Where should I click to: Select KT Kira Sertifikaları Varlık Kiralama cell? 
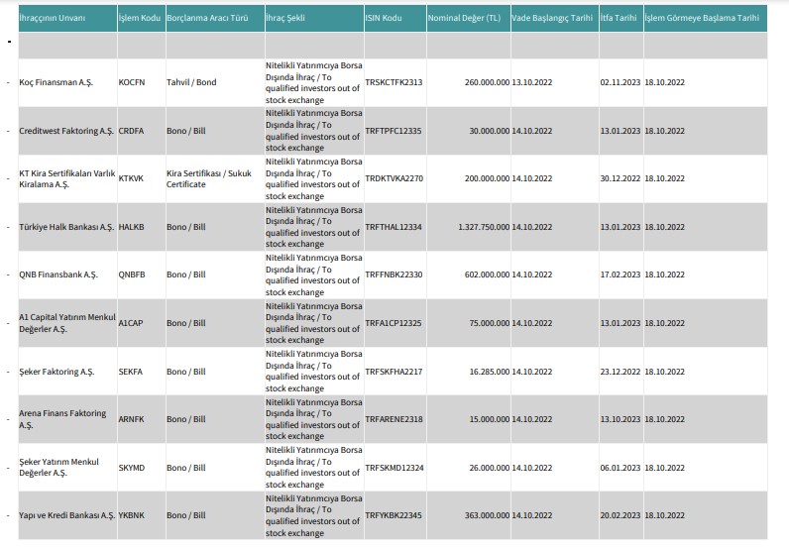click(67, 178)
